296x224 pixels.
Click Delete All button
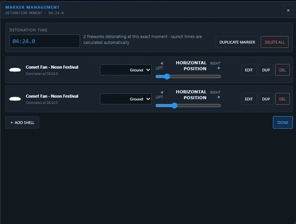click(274, 42)
